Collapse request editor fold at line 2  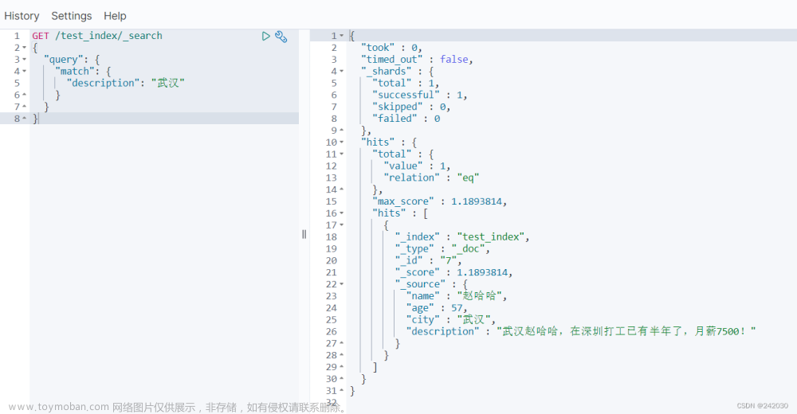(x=24, y=48)
